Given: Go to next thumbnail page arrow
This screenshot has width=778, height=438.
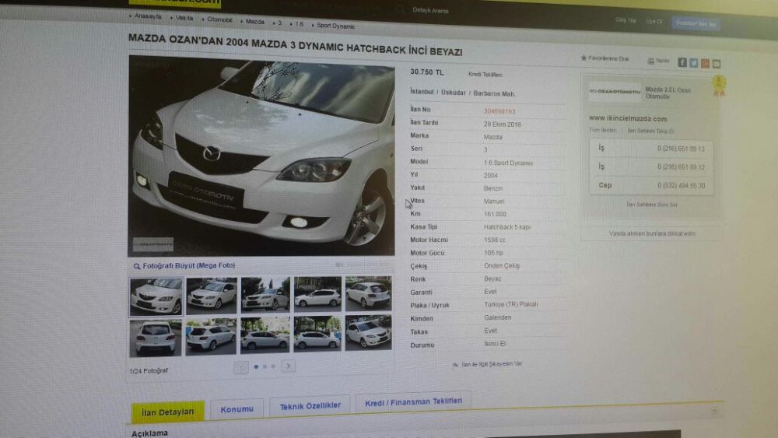Looking at the screenshot, I should tap(289, 366).
